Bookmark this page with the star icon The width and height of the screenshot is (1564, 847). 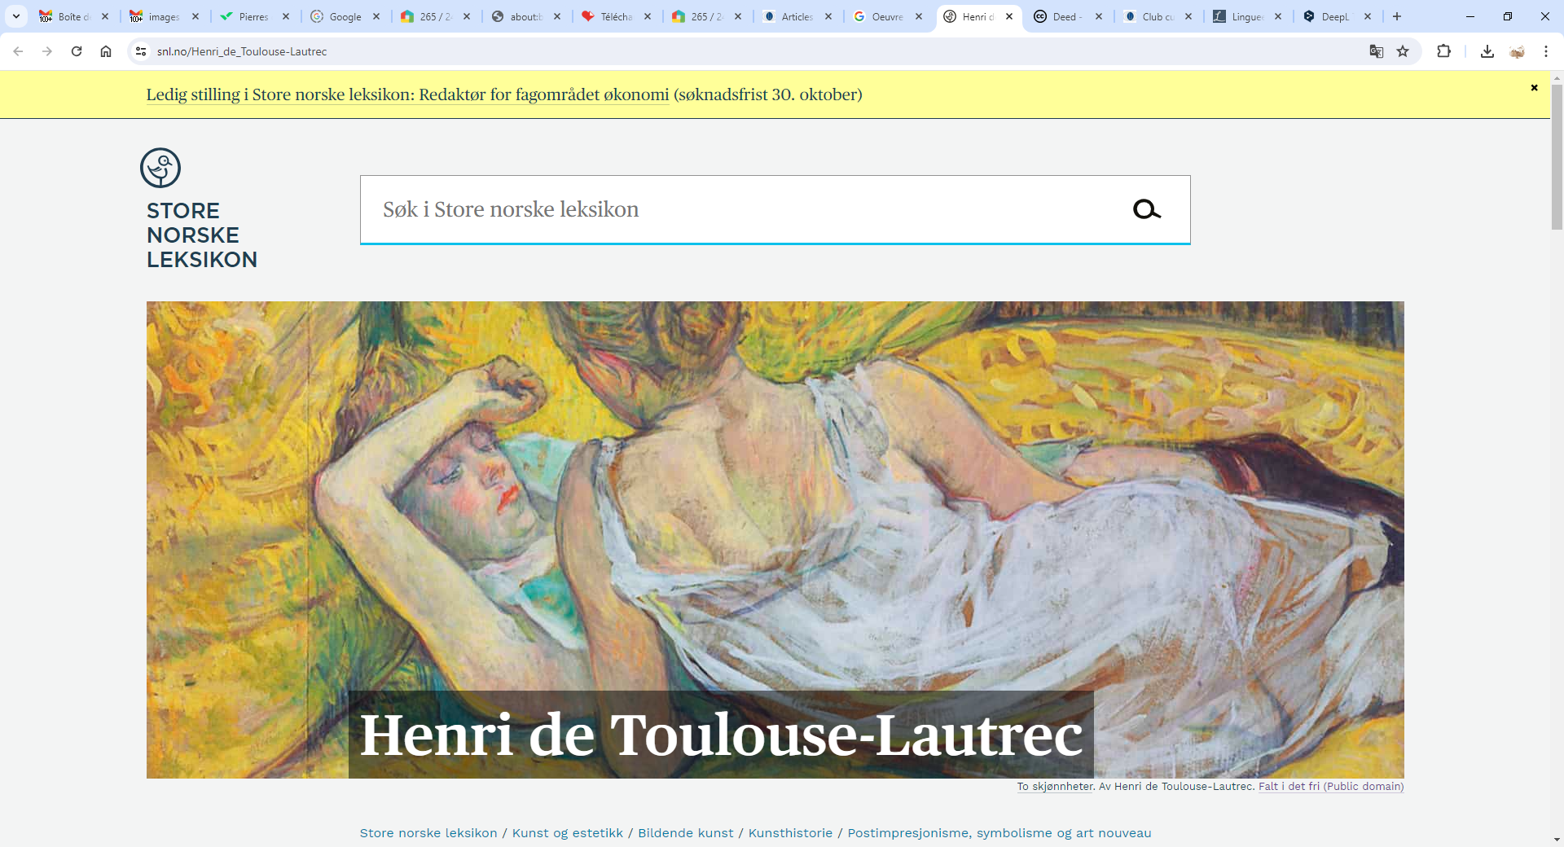coord(1403,51)
